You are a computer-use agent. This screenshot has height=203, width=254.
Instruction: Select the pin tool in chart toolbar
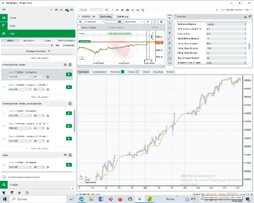pos(170,53)
